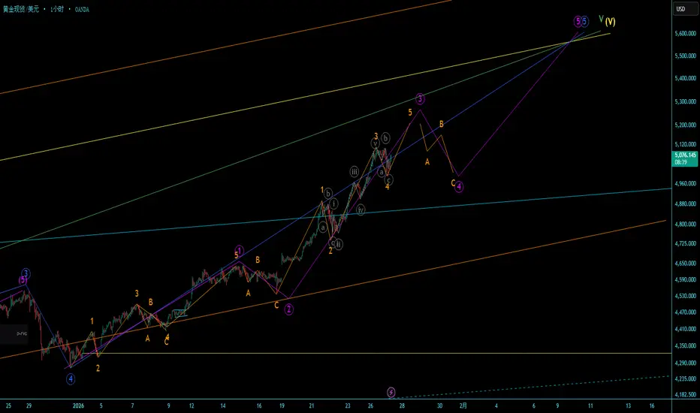Click the OANDA data source label
This screenshot has height=413, width=700.
82,9
